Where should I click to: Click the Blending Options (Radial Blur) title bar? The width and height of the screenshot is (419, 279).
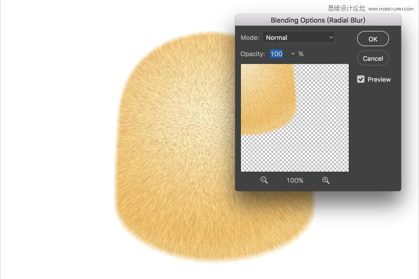(318, 20)
